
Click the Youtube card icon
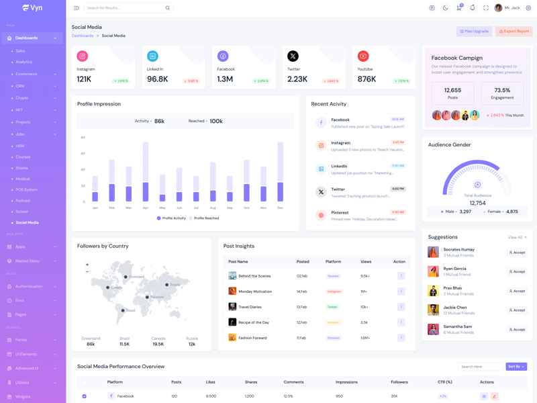[x=363, y=56]
